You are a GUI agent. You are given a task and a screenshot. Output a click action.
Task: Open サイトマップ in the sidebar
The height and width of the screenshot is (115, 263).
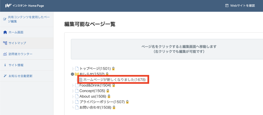tap(17, 43)
